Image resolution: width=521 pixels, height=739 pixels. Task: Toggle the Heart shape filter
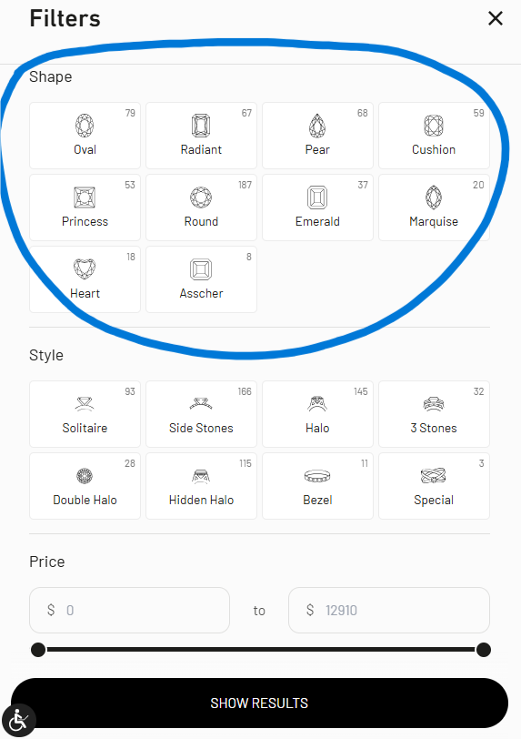[x=85, y=279]
